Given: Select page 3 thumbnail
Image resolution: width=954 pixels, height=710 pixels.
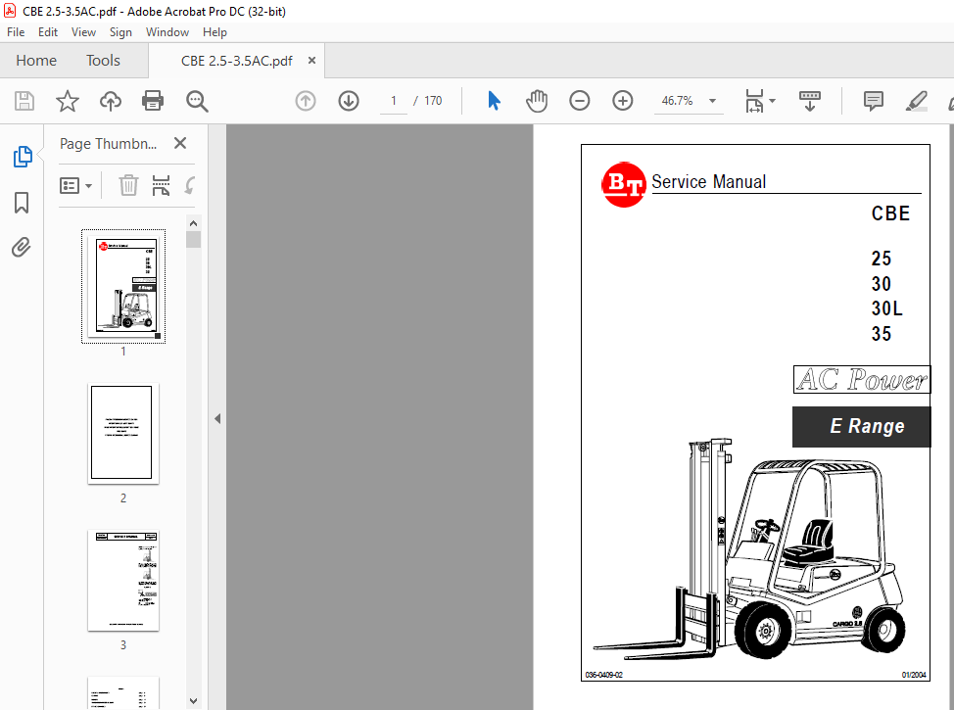Looking at the screenshot, I should [x=123, y=580].
